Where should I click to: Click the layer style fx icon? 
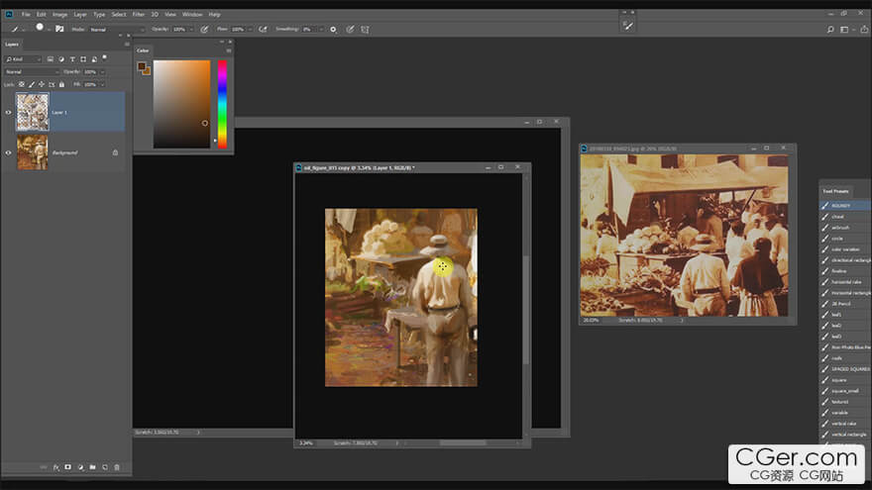pos(55,466)
